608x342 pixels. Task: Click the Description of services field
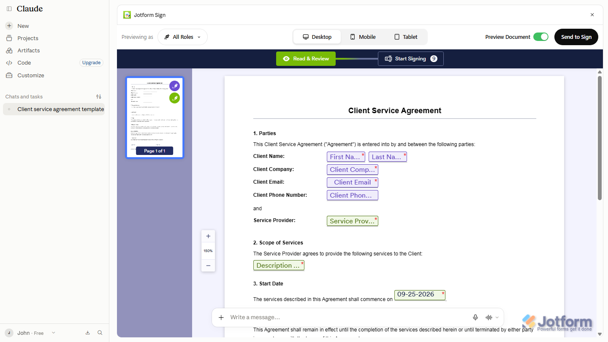tap(279, 265)
